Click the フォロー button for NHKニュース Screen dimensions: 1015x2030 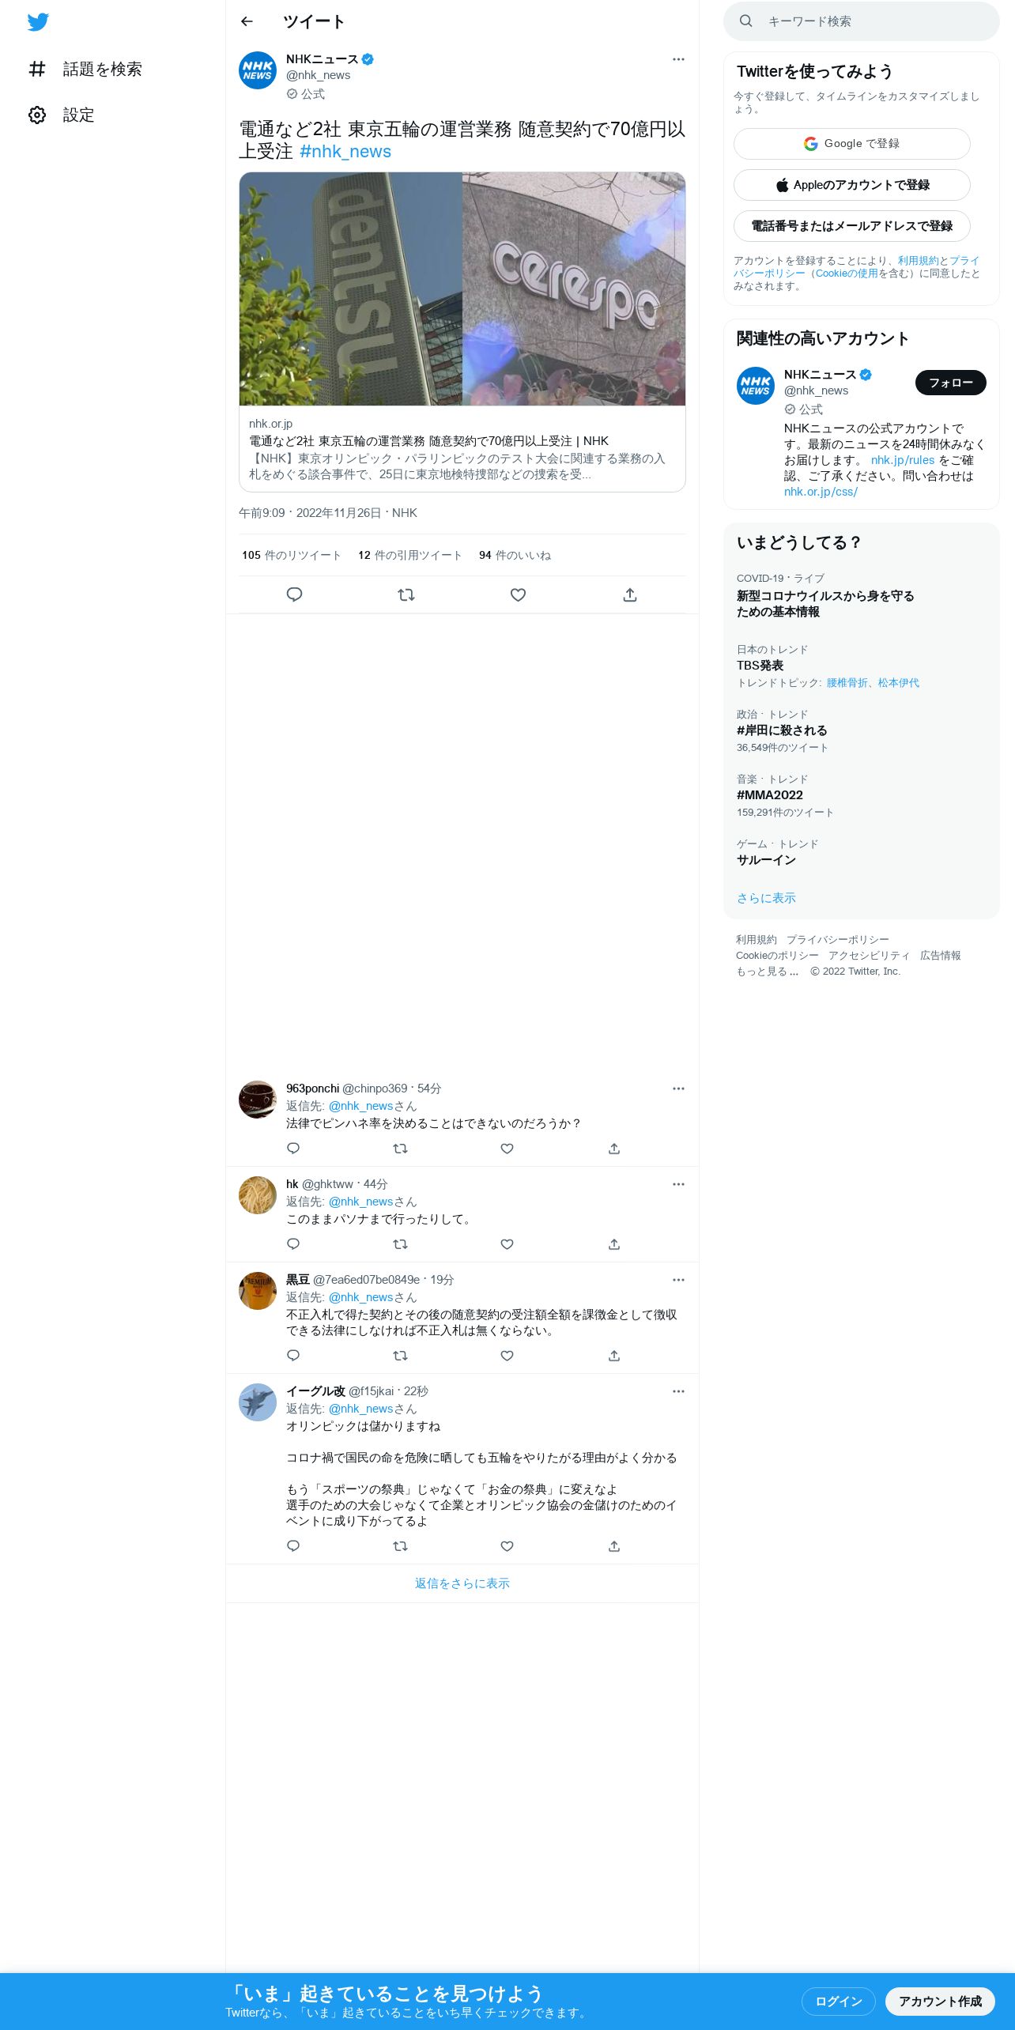pos(951,383)
